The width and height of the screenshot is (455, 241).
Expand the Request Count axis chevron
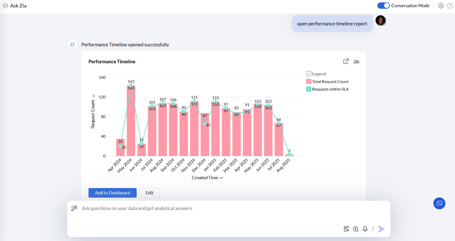(93, 96)
